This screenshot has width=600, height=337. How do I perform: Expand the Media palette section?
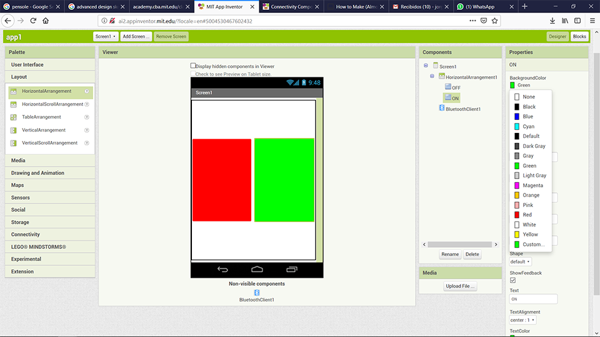coord(50,160)
